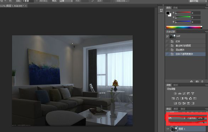Viewport: 208px width, 132px height.
Task: Add an Exposure adjustment layer
Action: (188, 94)
